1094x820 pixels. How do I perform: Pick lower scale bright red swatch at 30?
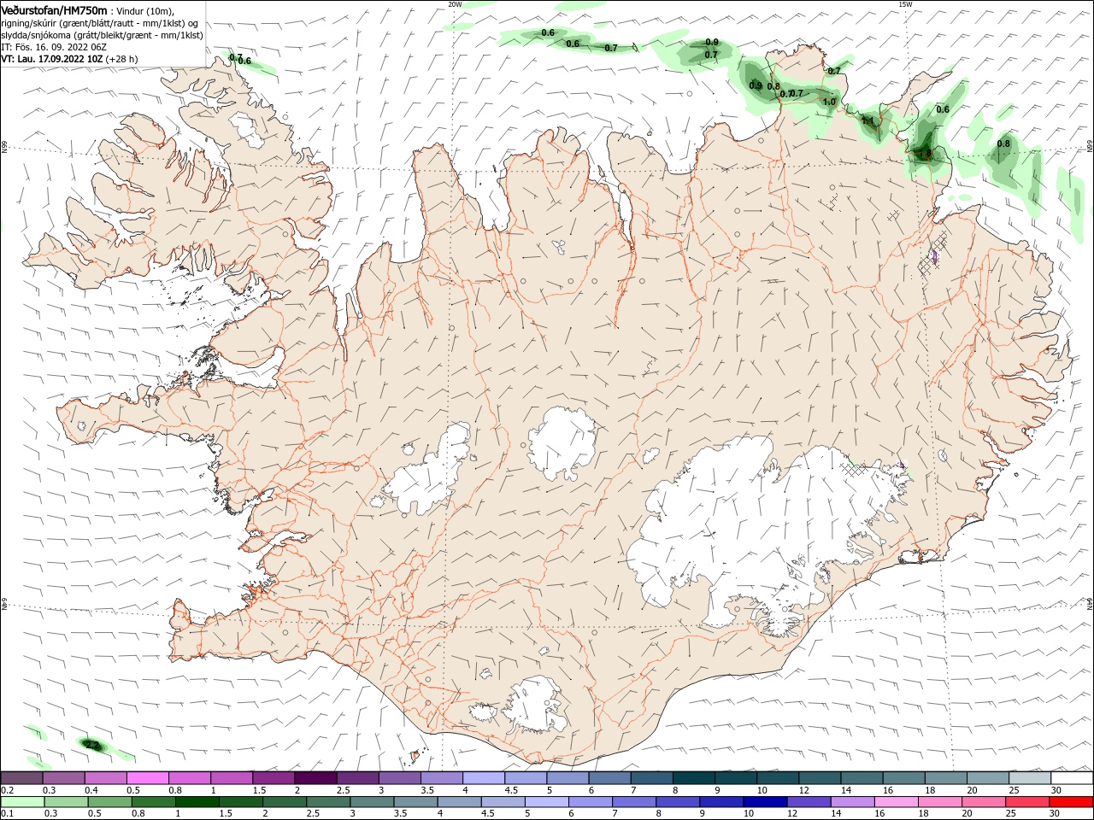(1070, 802)
